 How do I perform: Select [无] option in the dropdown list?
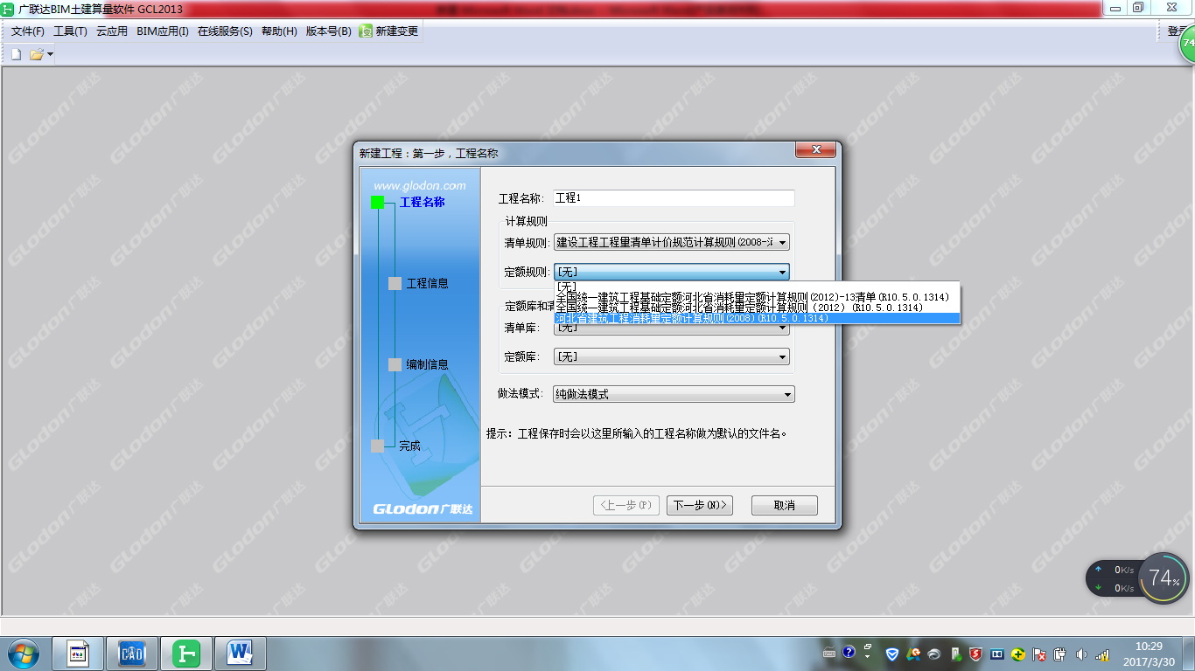[757, 287]
